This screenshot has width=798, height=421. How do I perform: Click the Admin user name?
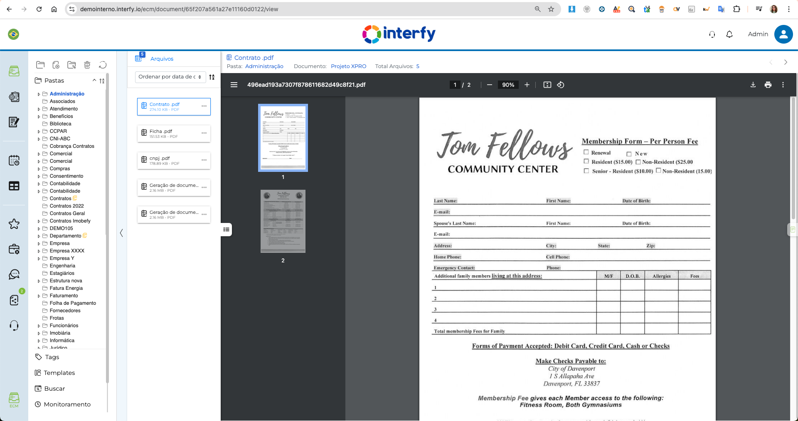coord(758,34)
